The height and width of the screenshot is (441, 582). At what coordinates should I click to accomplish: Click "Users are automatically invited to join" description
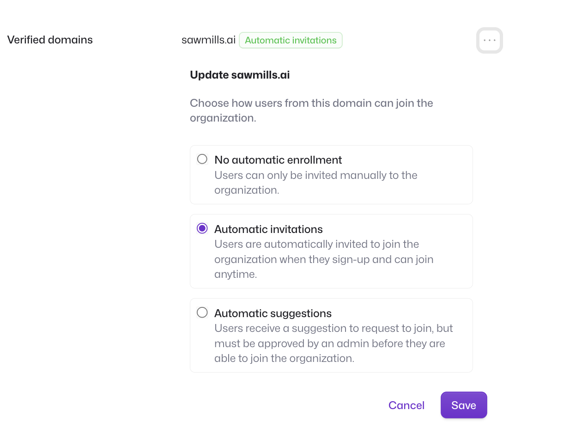tap(324, 259)
